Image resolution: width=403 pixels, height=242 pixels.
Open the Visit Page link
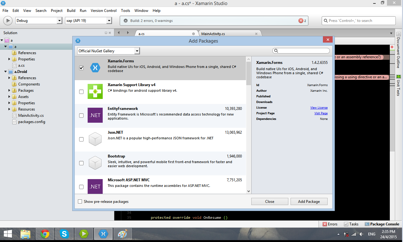tap(321, 113)
